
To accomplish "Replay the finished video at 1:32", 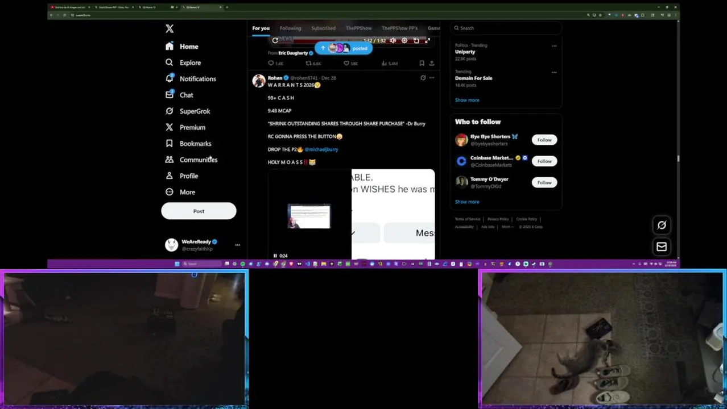I will [275, 40].
